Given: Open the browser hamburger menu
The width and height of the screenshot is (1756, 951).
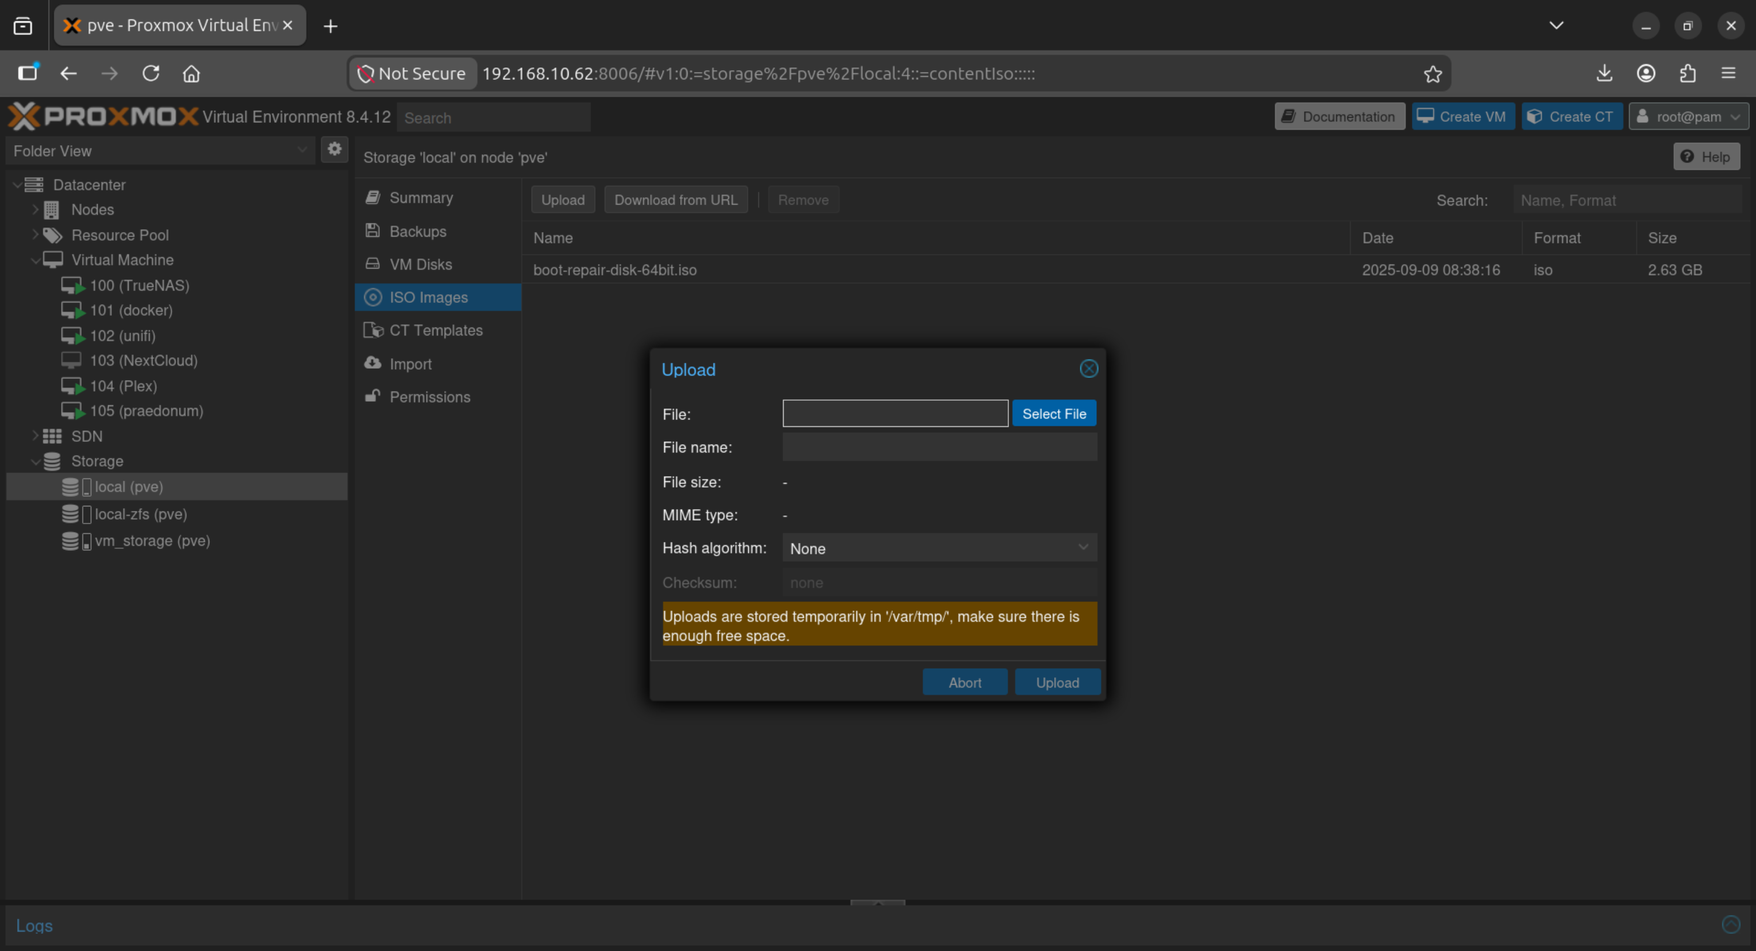Looking at the screenshot, I should [x=1728, y=73].
